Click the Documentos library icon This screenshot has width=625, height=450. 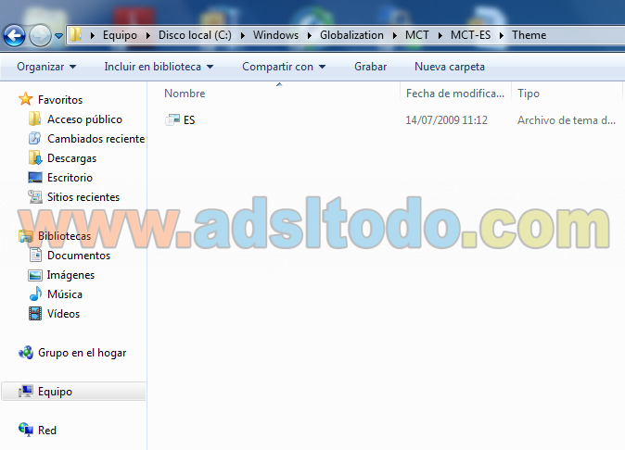(x=35, y=255)
